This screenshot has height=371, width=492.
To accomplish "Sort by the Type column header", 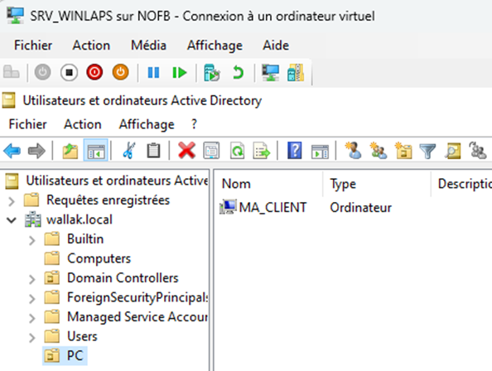I will (343, 185).
